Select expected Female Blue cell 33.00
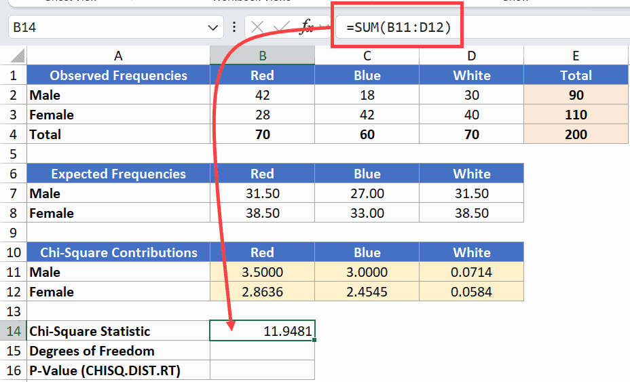The width and height of the screenshot is (630, 382). pyautogui.click(x=367, y=213)
